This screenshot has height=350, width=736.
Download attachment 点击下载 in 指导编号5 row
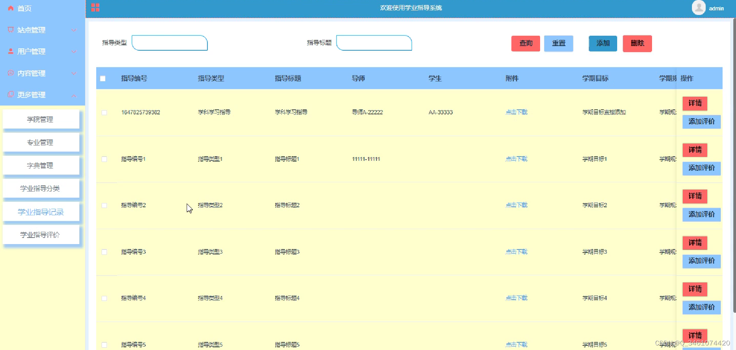tap(516, 345)
